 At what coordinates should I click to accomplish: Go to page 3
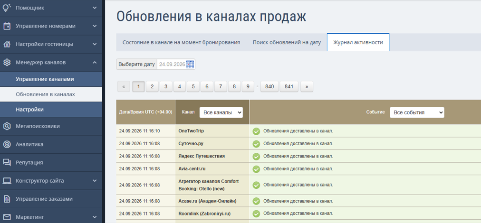click(166, 87)
